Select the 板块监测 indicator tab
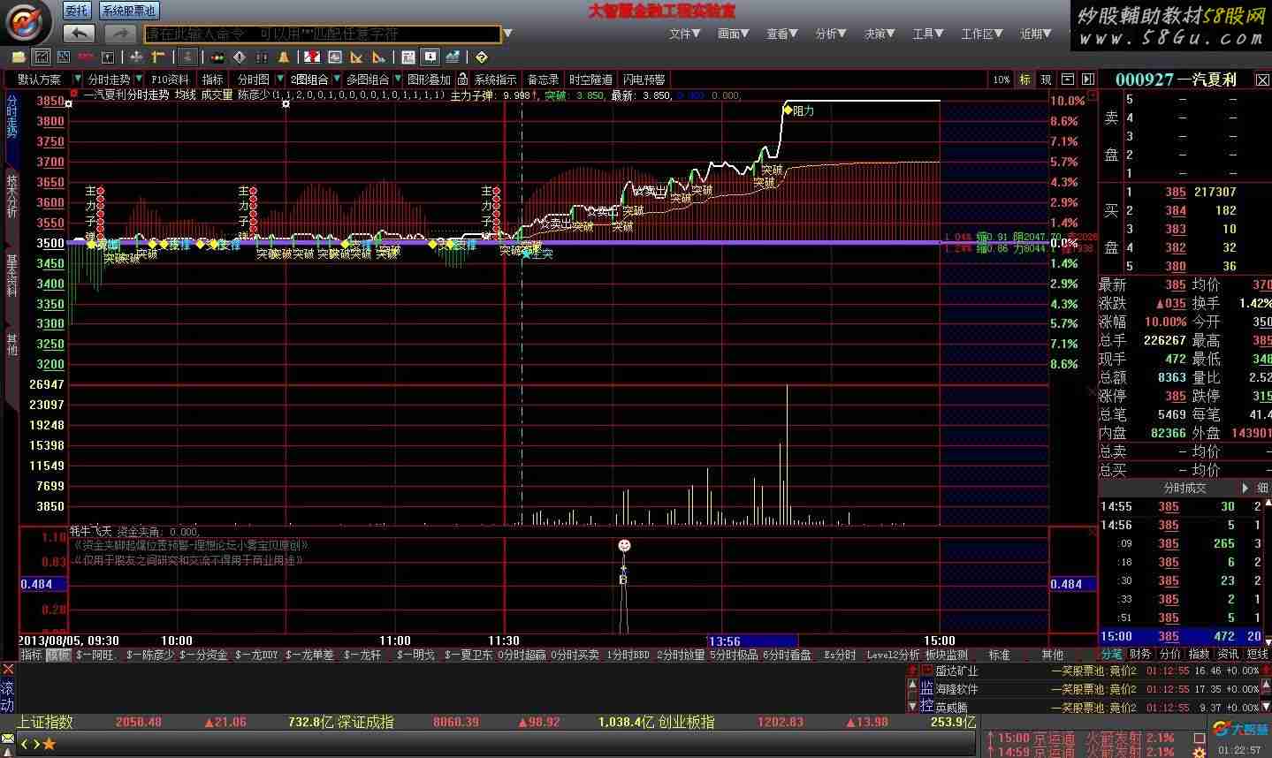This screenshot has height=758, width=1272. pos(948,656)
